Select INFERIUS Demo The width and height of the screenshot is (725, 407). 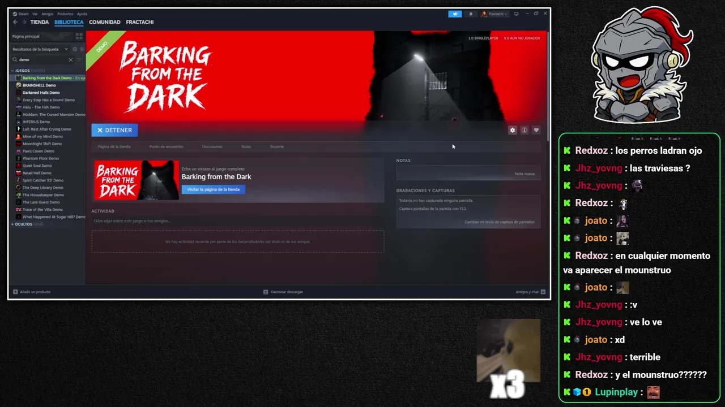coord(36,122)
